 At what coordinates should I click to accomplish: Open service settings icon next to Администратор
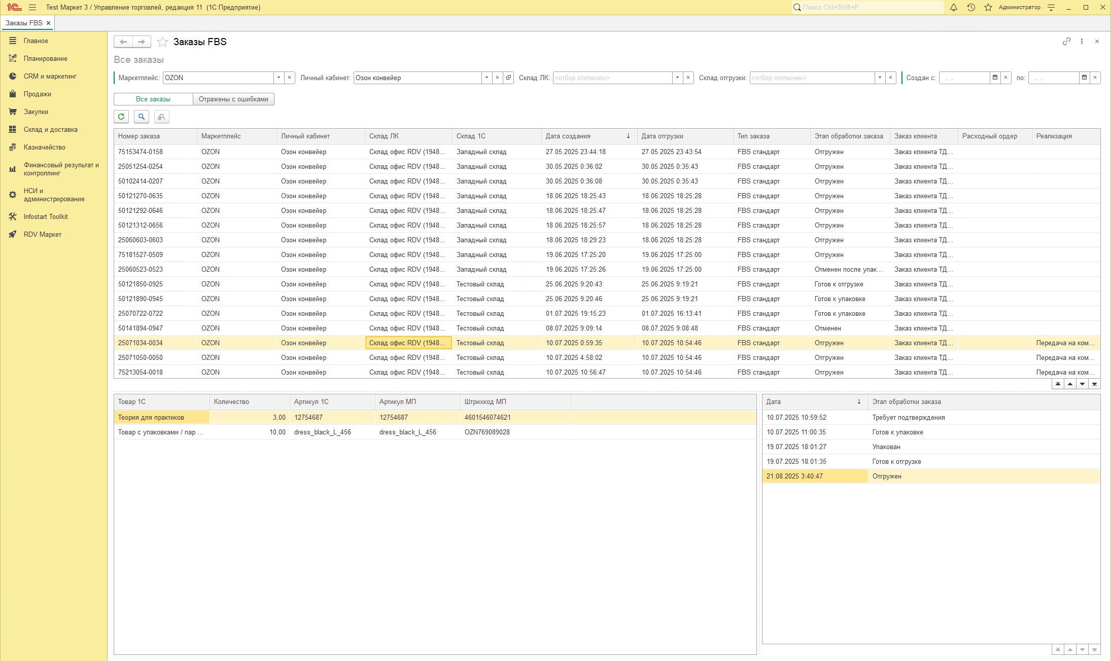point(1051,7)
